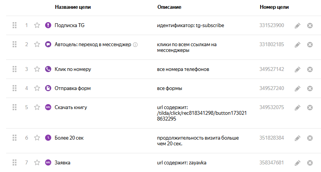Delete the Подписка TG goal
Image resolution: width=321 pixels, height=172 pixels.
click(x=310, y=26)
